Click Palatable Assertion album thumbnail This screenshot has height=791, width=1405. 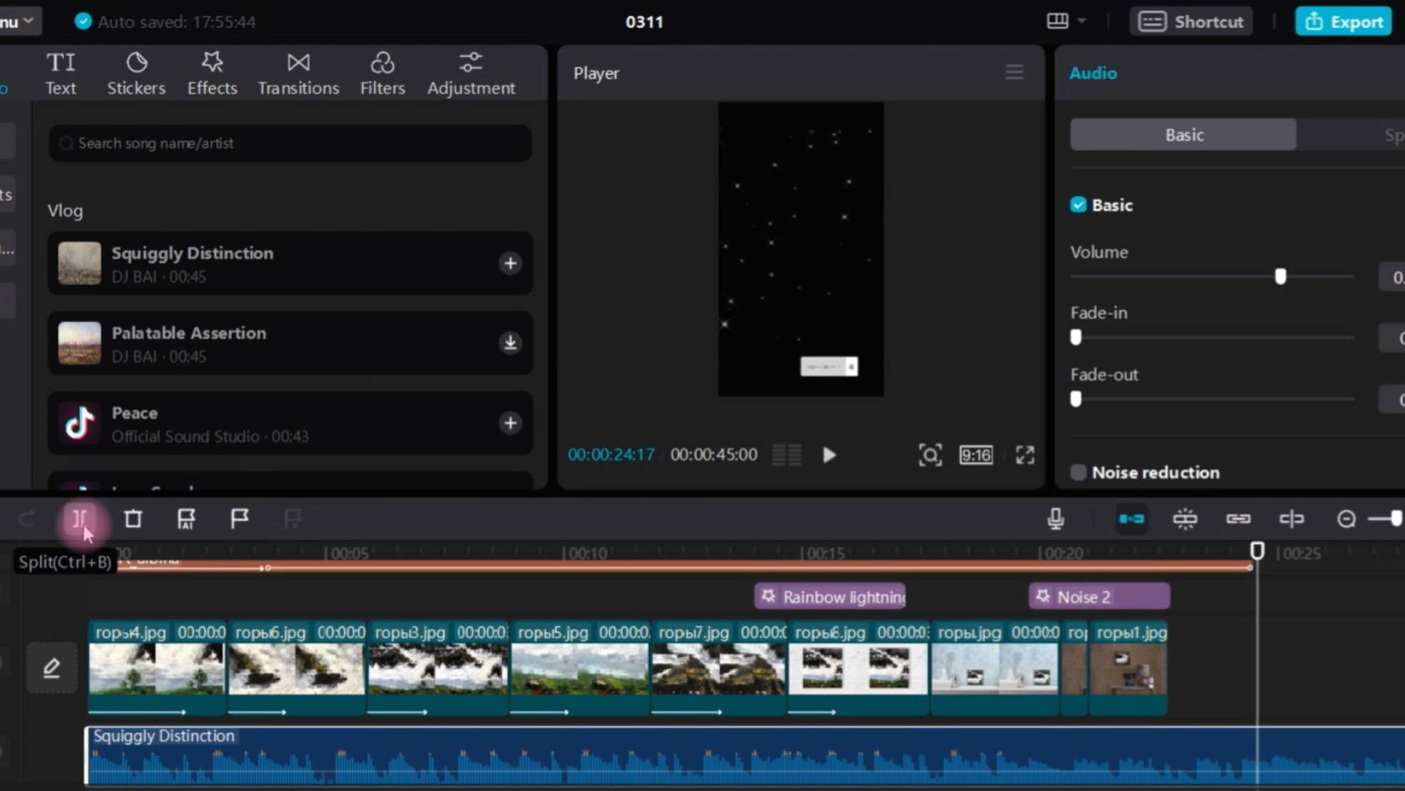click(79, 343)
